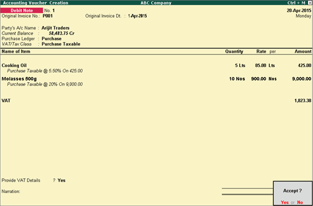Click the VAT amount 1,823.38

tap(303, 100)
